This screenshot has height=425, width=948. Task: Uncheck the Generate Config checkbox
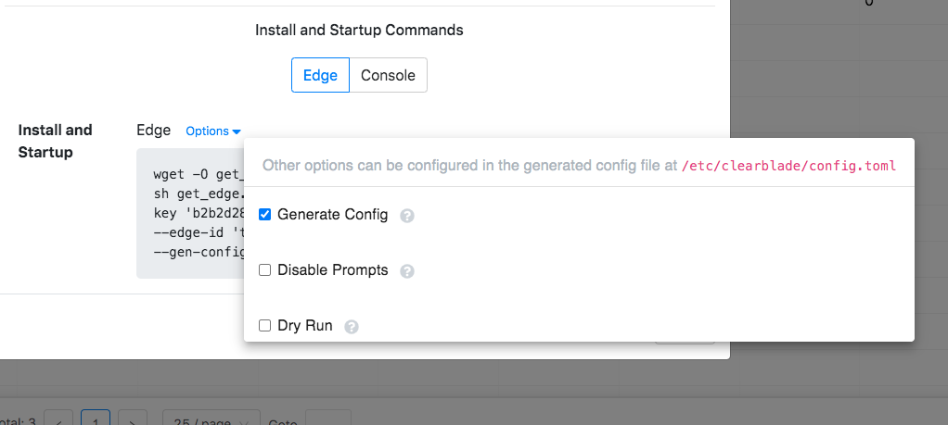(265, 215)
